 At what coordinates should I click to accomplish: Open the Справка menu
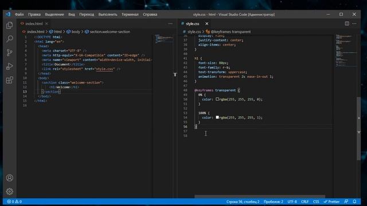150,14
